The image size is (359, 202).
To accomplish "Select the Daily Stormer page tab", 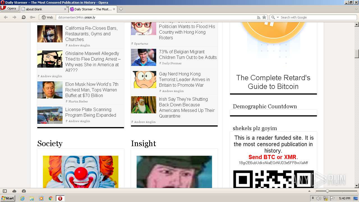I will [93, 9].
